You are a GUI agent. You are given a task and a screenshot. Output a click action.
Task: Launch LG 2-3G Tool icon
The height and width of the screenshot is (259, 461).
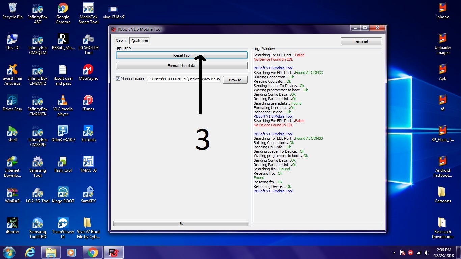(x=37, y=195)
